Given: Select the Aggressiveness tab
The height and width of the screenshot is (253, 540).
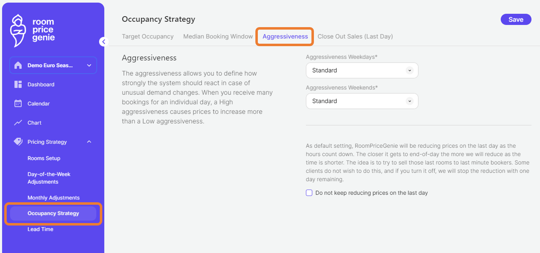Looking at the screenshot, I should (x=284, y=36).
